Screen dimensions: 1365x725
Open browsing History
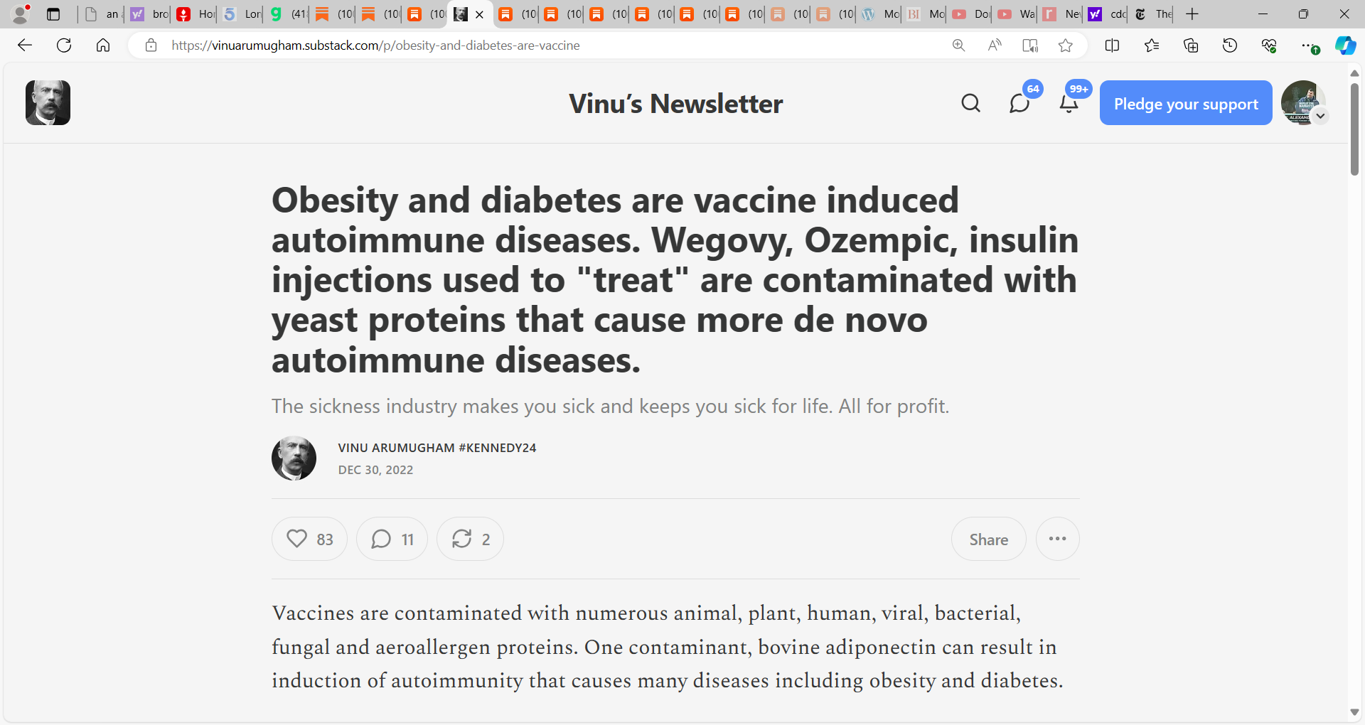(x=1230, y=45)
